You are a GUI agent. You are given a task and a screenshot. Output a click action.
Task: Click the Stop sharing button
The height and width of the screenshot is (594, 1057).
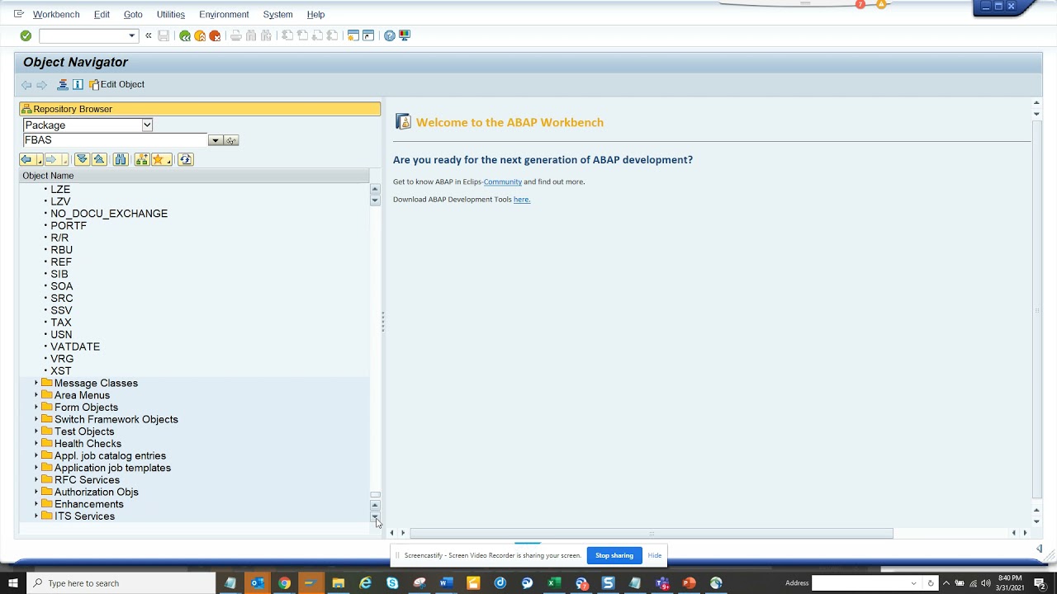coord(614,555)
